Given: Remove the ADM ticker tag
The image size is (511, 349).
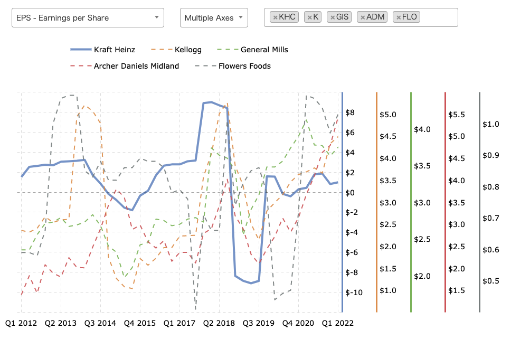Looking at the screenshot, I should [362, 17].
